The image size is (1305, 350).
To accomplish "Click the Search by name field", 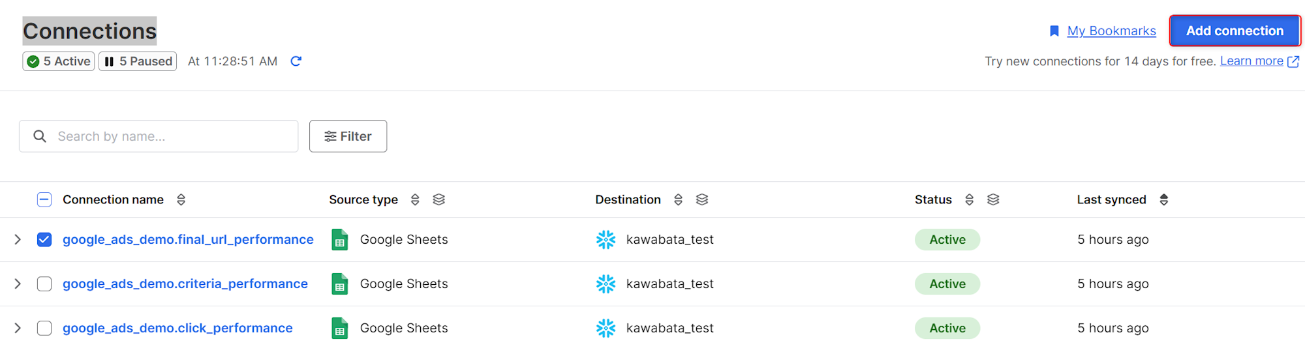I will [170, 136].
